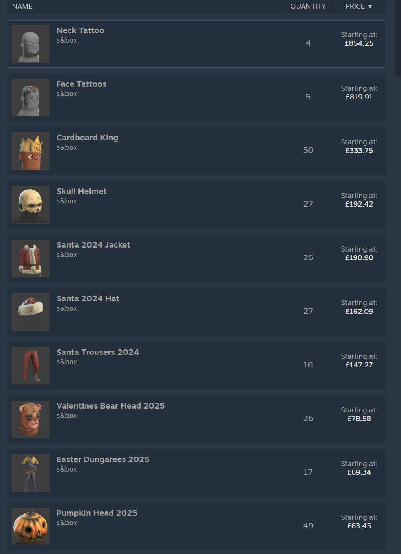View the Pumpkin Head 2025 £63.45 price
Screen dimensions: 401x554
click(359, 526)
